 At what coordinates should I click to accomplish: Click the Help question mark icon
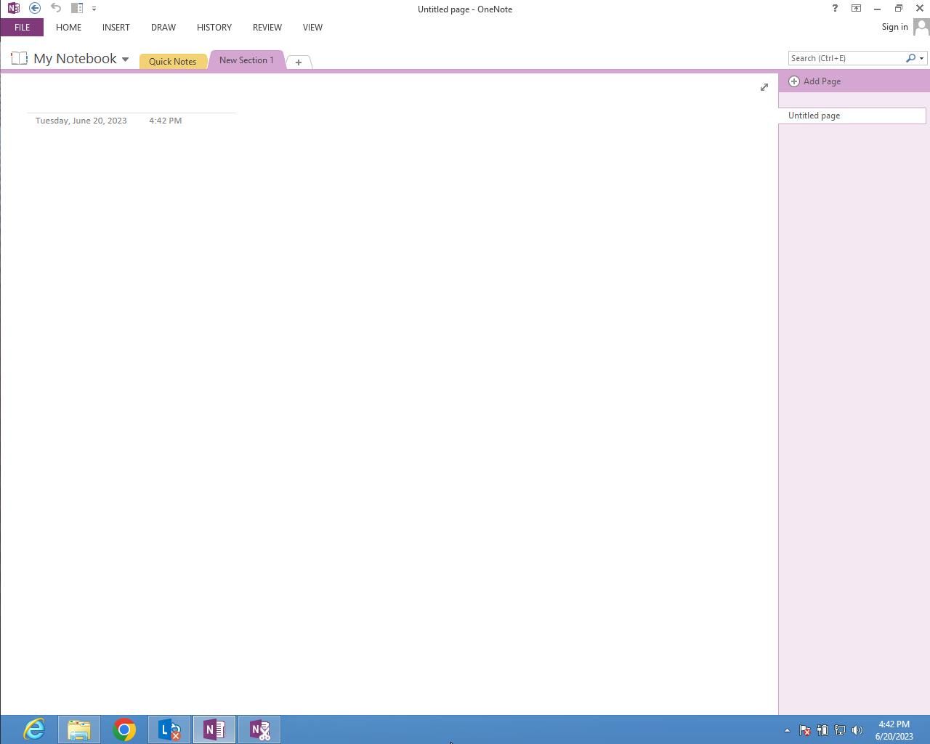tap(834, 9)
